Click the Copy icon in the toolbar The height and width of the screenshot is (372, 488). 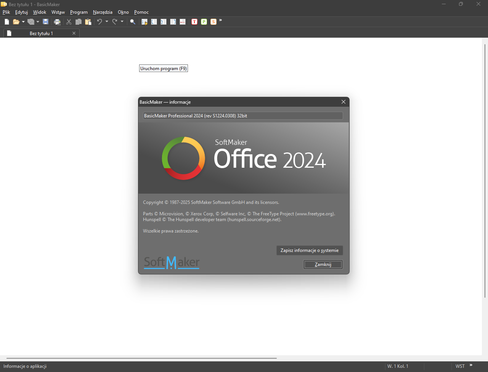coord(79,22)
